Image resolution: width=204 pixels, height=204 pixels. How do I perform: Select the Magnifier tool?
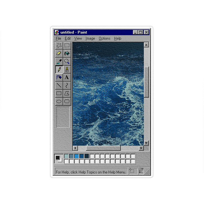click(67, 61)
